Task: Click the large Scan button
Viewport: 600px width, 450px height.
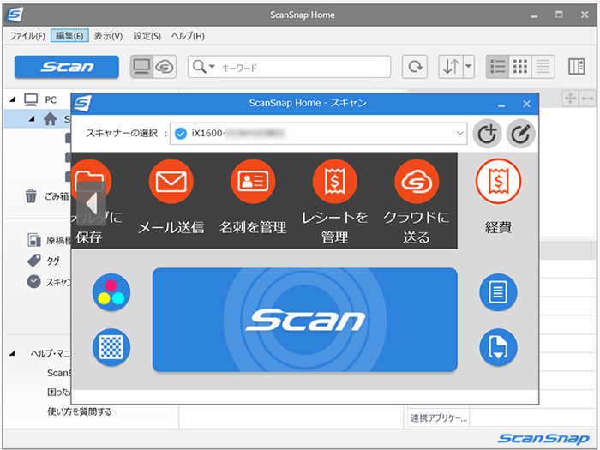Action: click(x=305, y=320)
